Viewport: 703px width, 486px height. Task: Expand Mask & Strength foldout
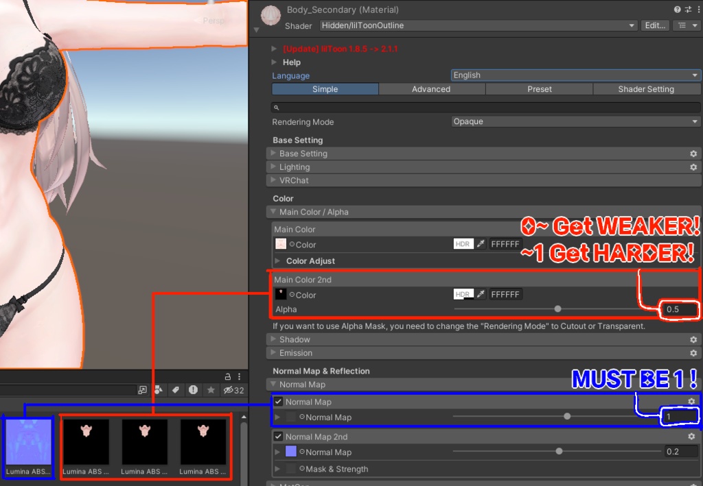pos(277,469)
